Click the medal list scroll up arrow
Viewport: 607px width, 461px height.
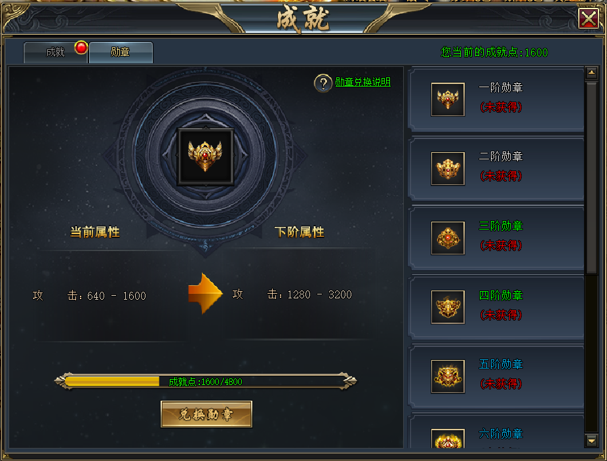point(591,72)
